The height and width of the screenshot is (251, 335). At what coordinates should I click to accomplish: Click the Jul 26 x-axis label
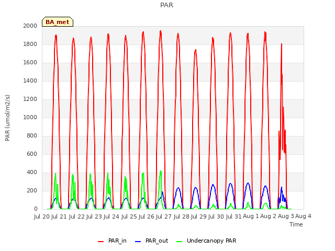147,216
